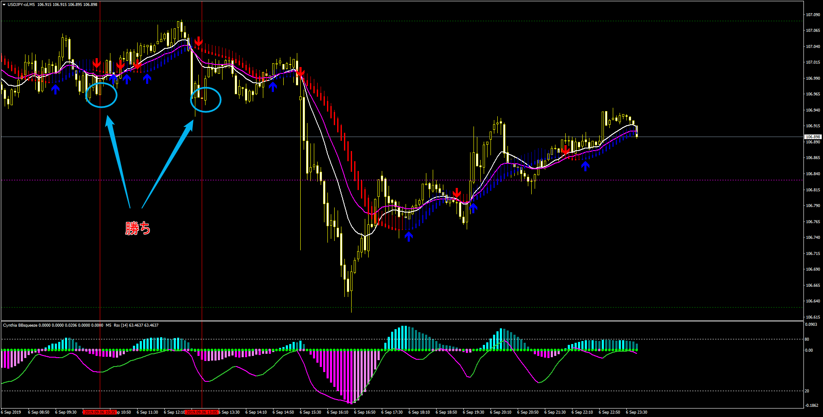Select the red sell arrow at the 107.040 peak
The width and height of the screenshot is (823, 417).
(198, 41)
